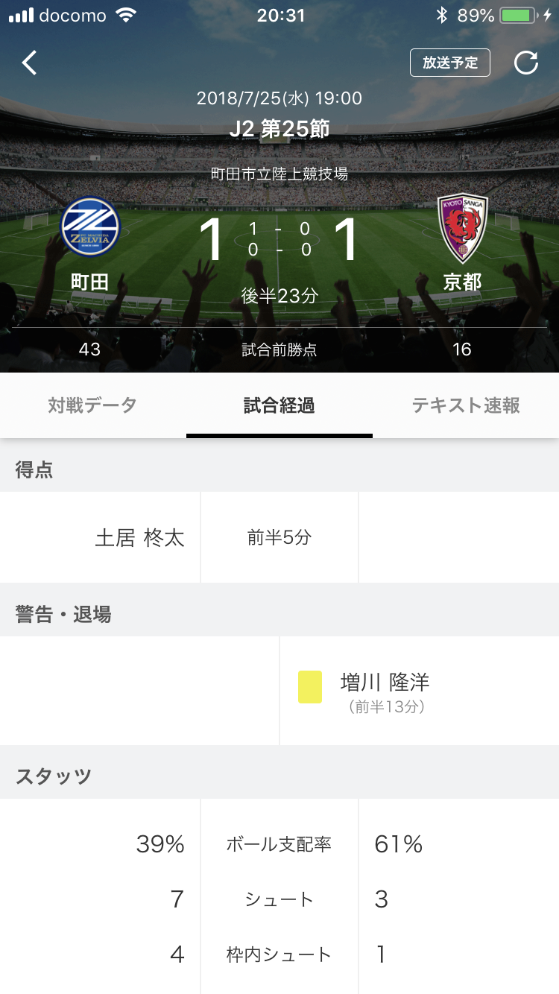
Task: Tap the 町田市立陸上競技場 venue name
Action: click(x=279, y=174)
